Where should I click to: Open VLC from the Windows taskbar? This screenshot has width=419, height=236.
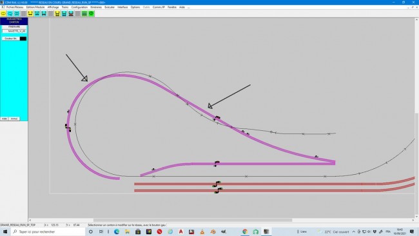pos(202,231)
